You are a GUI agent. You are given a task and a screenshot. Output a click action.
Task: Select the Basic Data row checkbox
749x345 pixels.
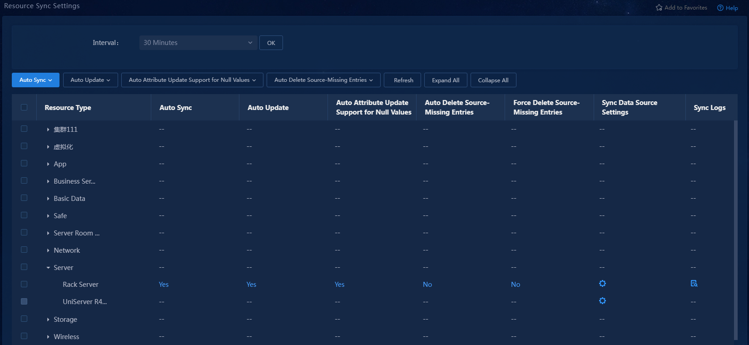tap(24, 198)
